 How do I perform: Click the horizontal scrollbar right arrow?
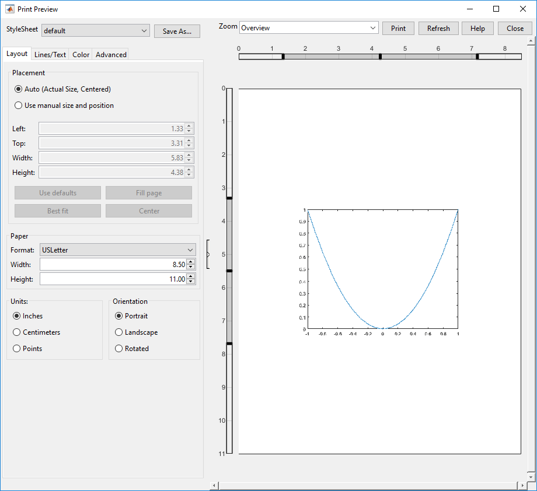tap(522, 486)
